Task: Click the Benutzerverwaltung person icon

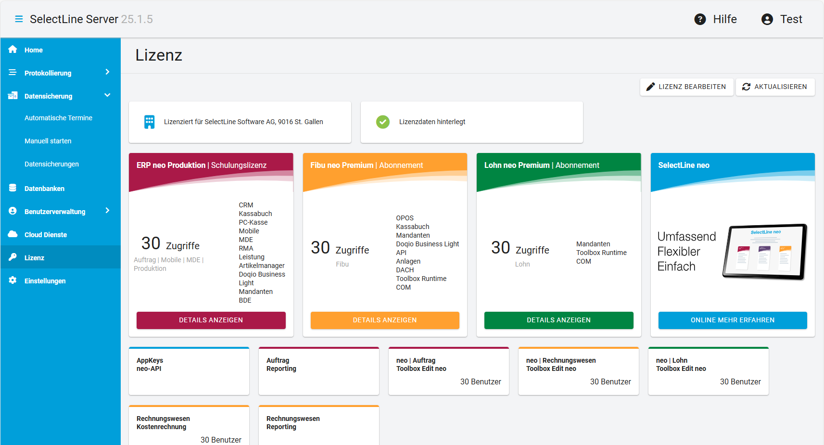Action: click(13, 211)
